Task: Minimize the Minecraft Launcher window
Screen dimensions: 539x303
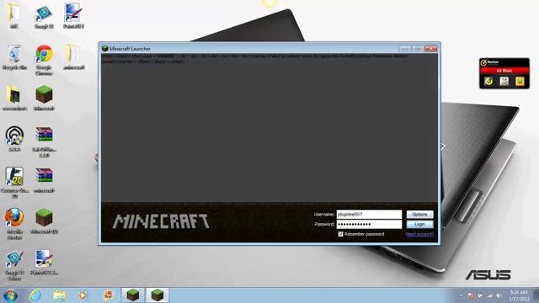Action: (404, 49)
